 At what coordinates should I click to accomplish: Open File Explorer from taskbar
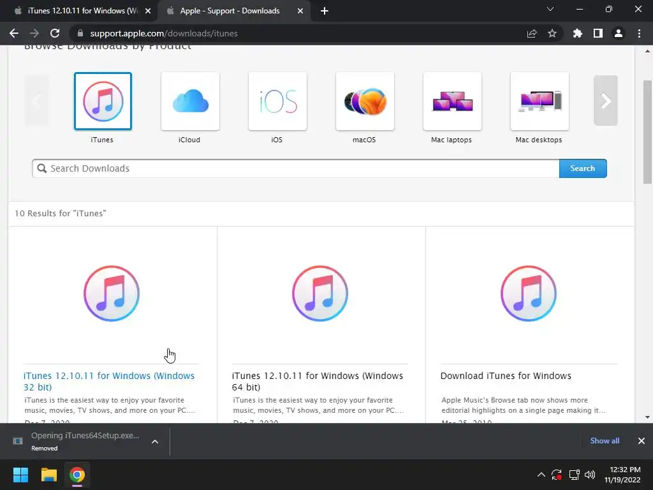tap(48, 475)
